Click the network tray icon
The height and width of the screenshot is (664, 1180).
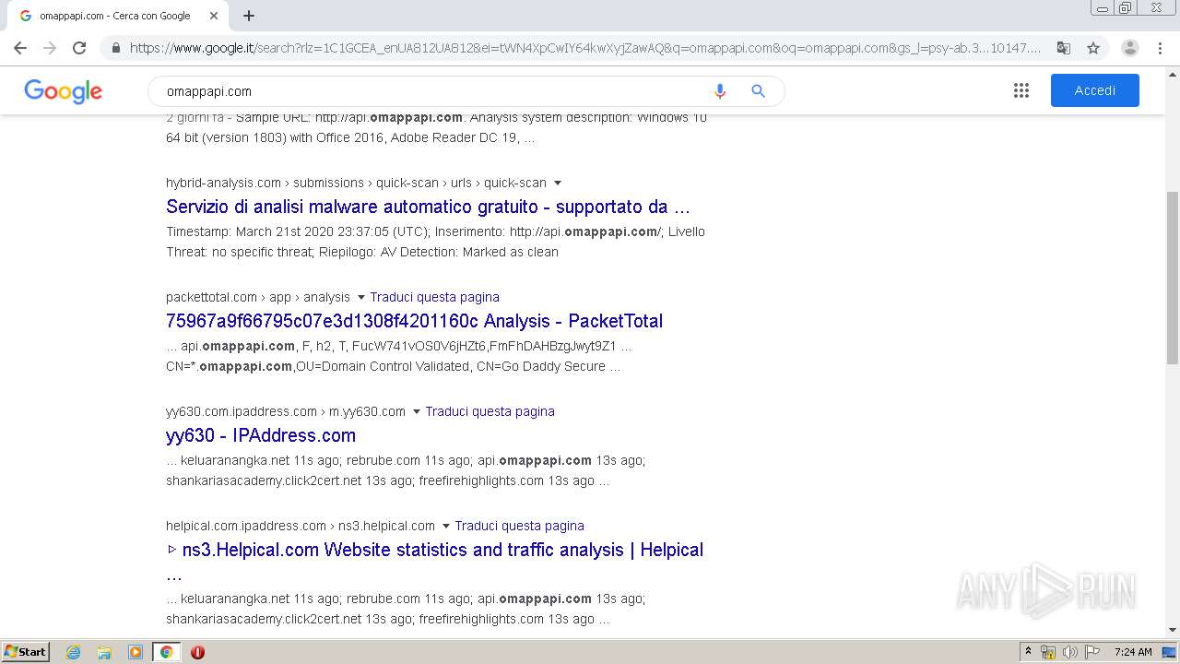click(1048, 652)
